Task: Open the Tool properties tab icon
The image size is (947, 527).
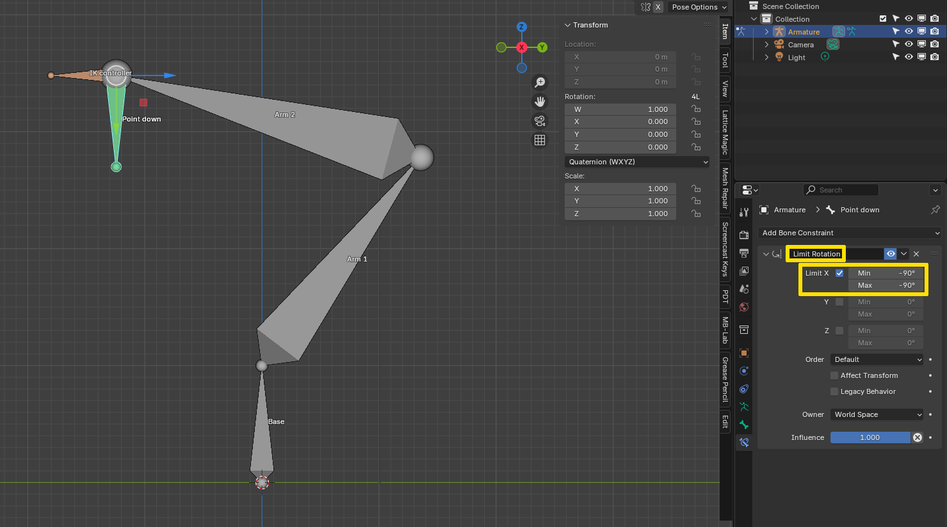Action: pos(744,212)
